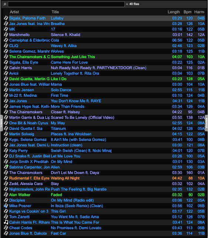Click the file icon for Waiting All Night
This screenshot has width=208, height=238.
point(6,178)
